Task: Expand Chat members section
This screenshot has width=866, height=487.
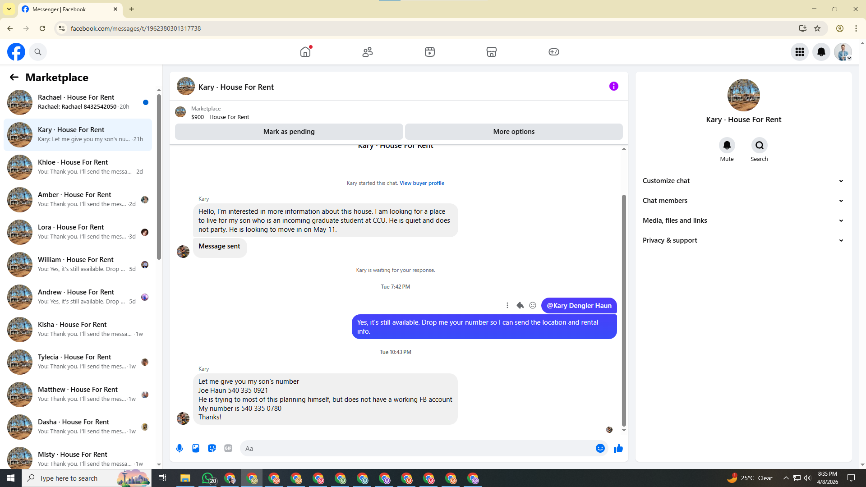Action: [743, 201]
